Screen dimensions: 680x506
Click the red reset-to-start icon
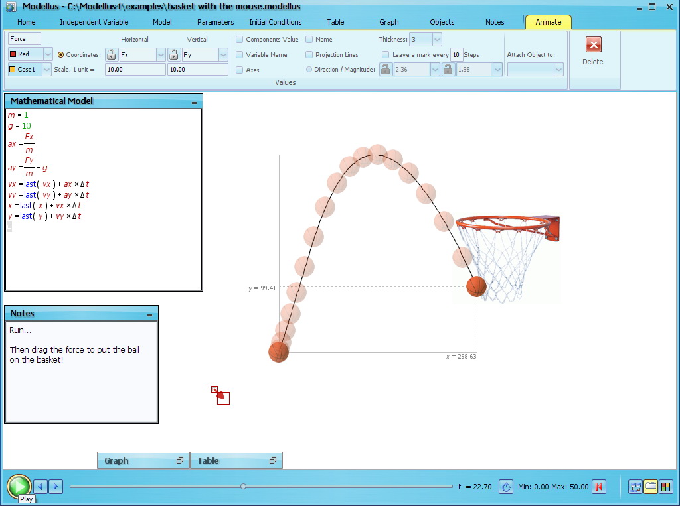click(599, 487)
